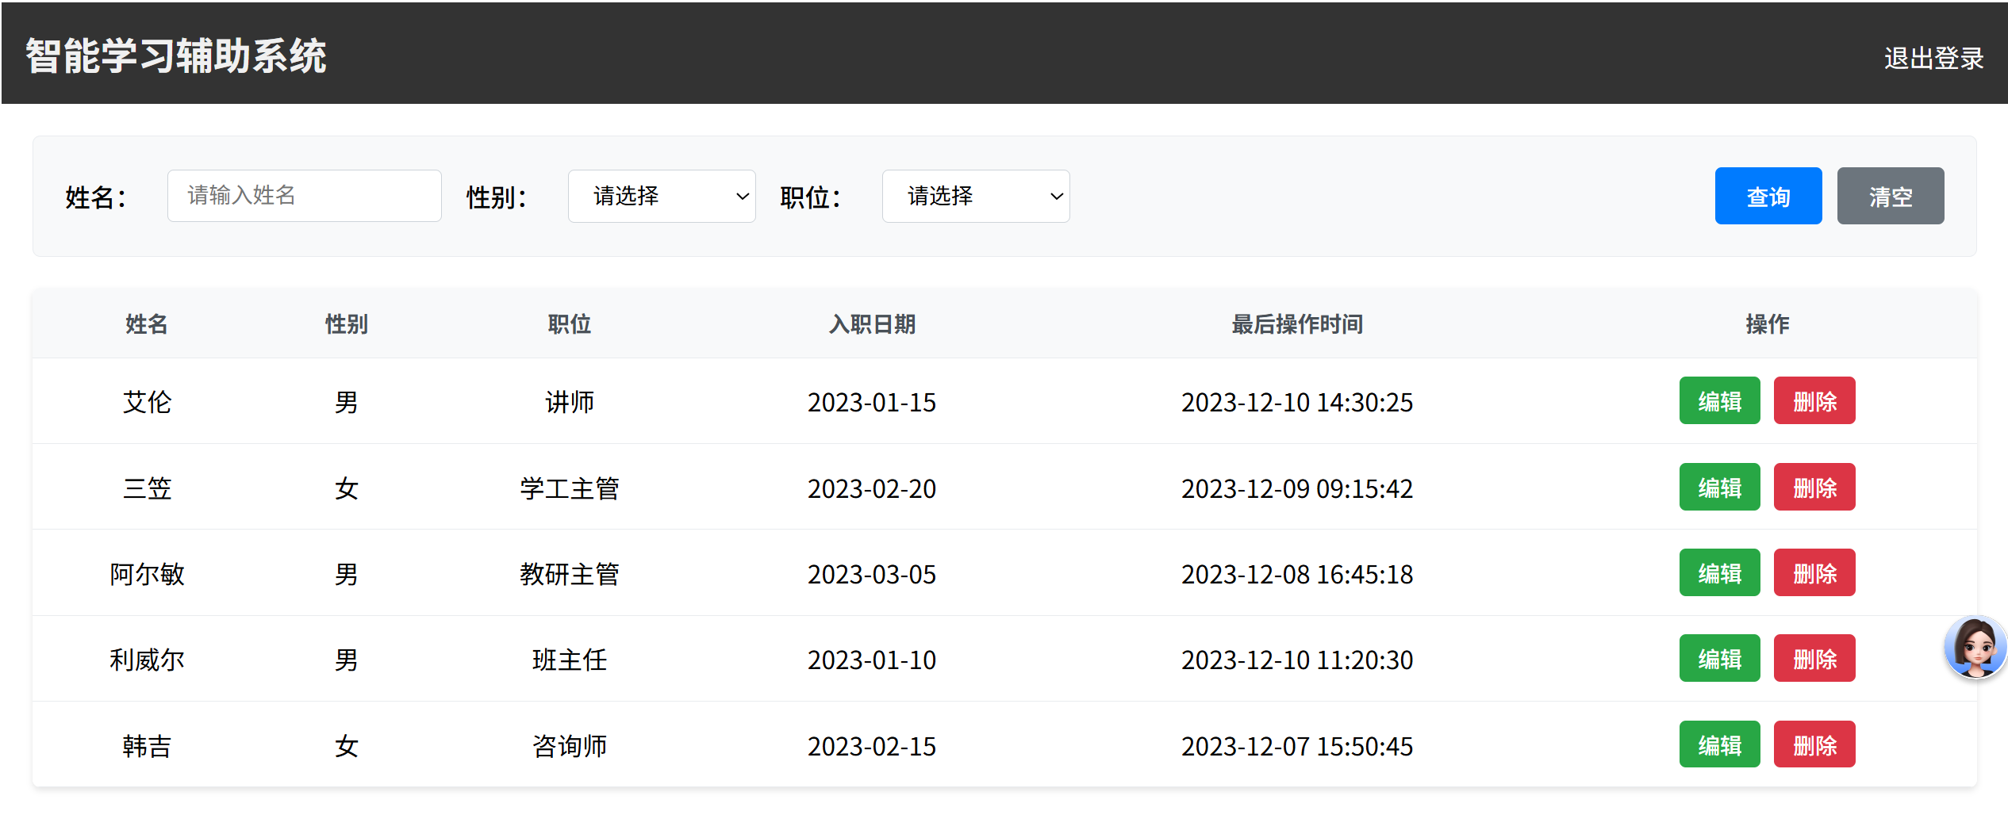This screenshot has height=834, width=2008.
Task: Click the 姓名： filter label
Action: tap(96, 197)
